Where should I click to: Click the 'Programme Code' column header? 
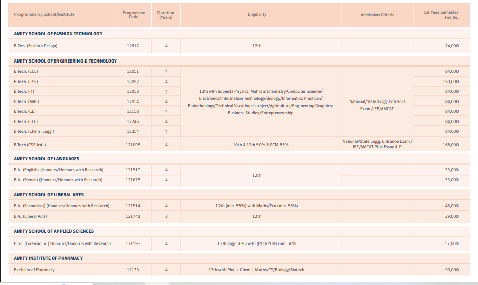[133, 15]
